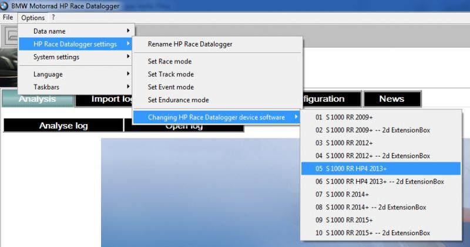The image size is (470, 247).
Task: Switch to the Import log tab
Action: click(x=104, y=99)
